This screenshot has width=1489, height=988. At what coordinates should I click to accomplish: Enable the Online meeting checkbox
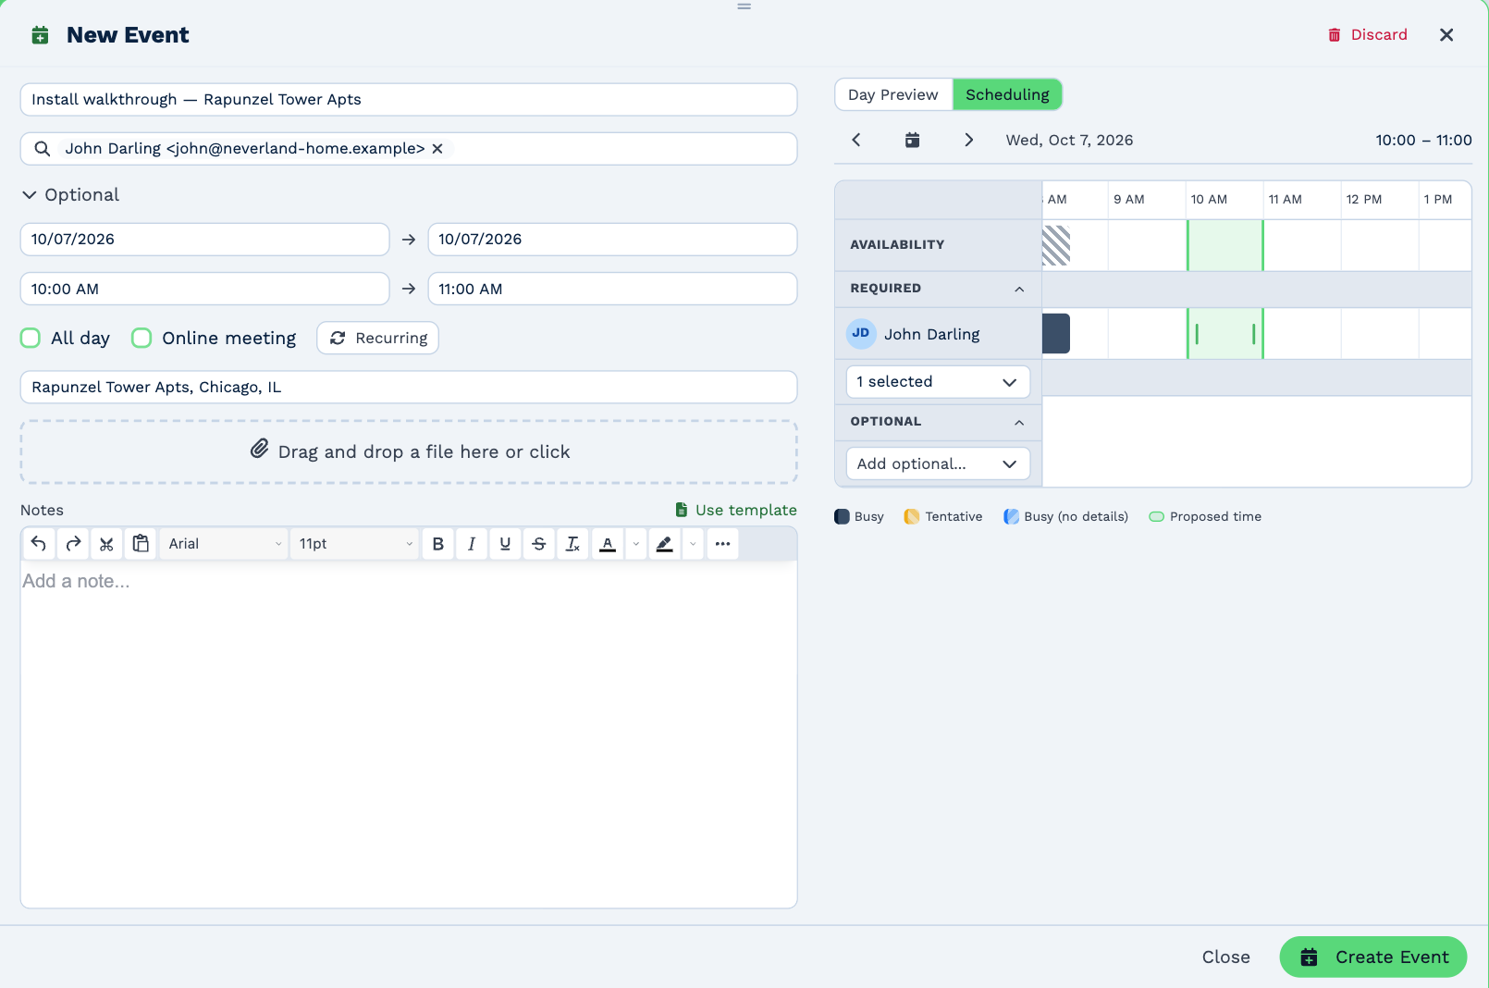tap(142, 339)
